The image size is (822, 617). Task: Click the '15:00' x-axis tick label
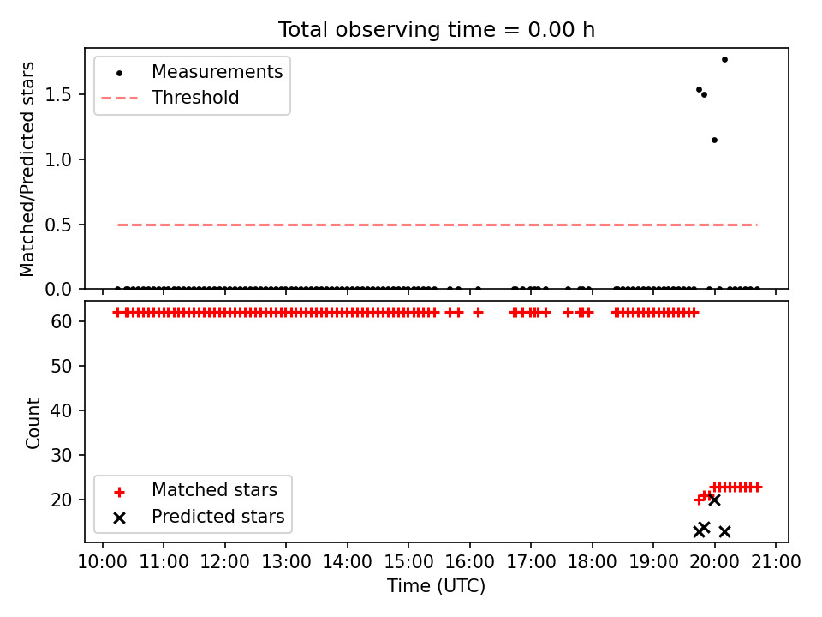point(408,562)
